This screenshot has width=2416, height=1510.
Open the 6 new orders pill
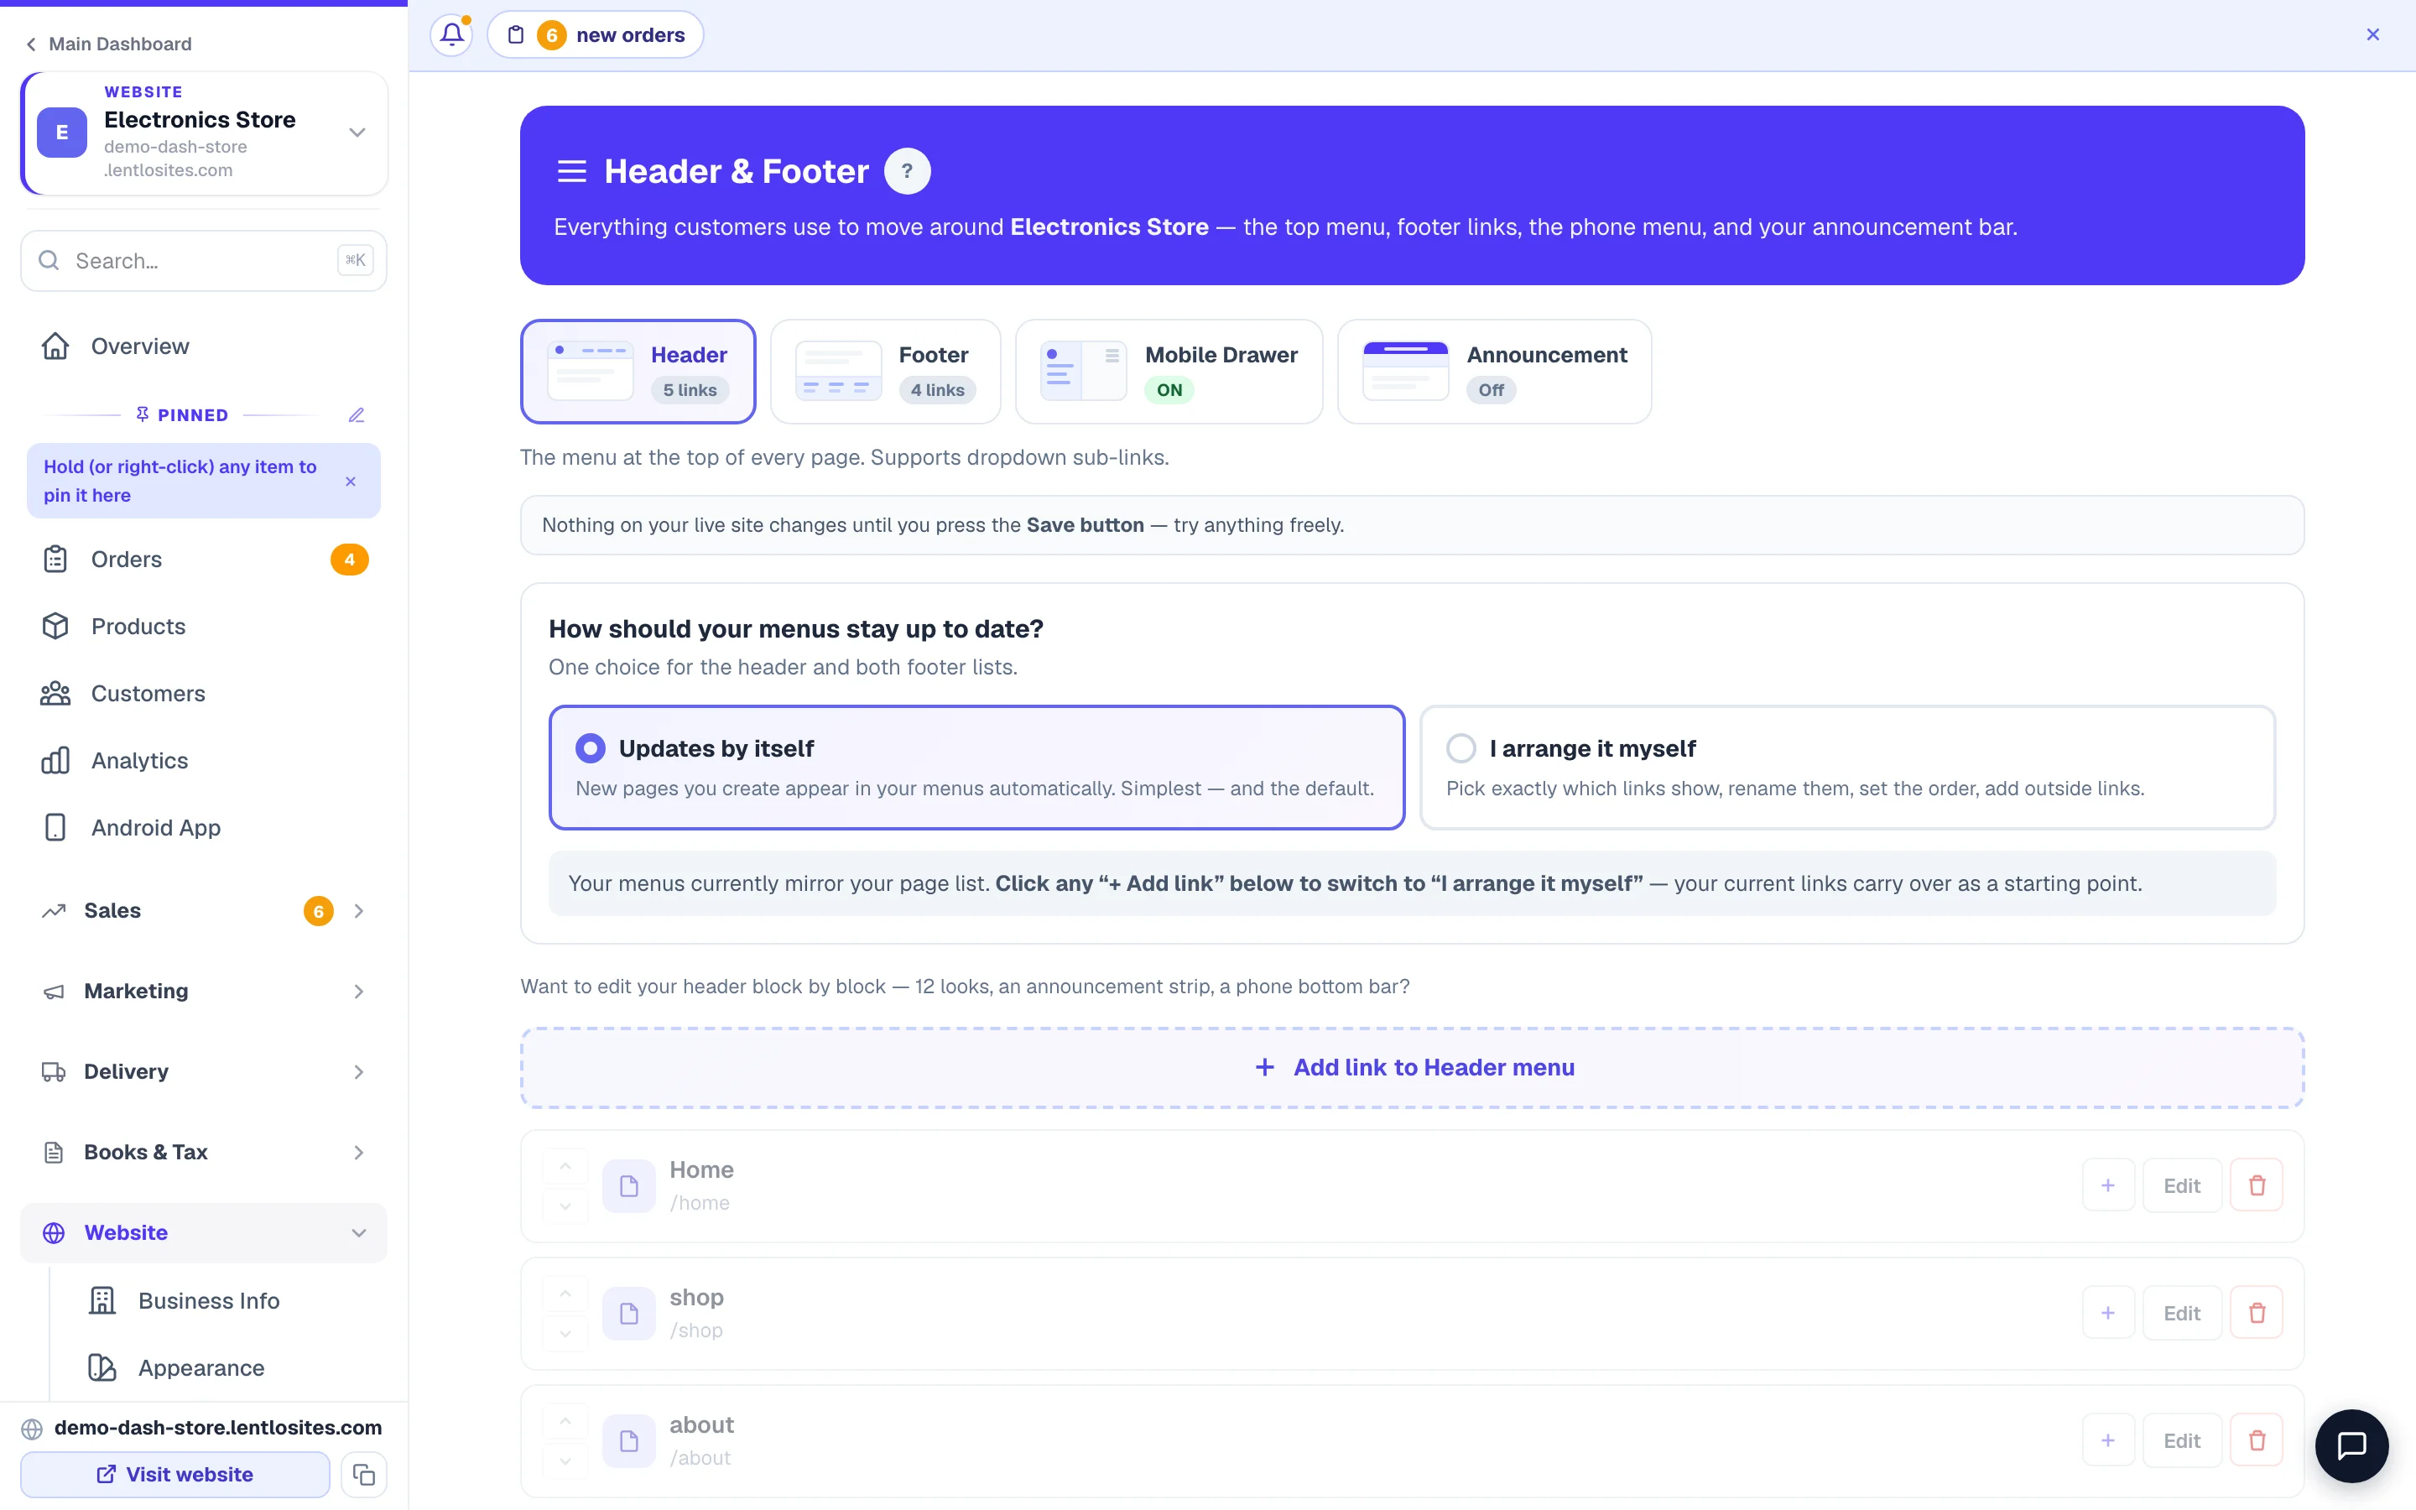tap(595, 35)
